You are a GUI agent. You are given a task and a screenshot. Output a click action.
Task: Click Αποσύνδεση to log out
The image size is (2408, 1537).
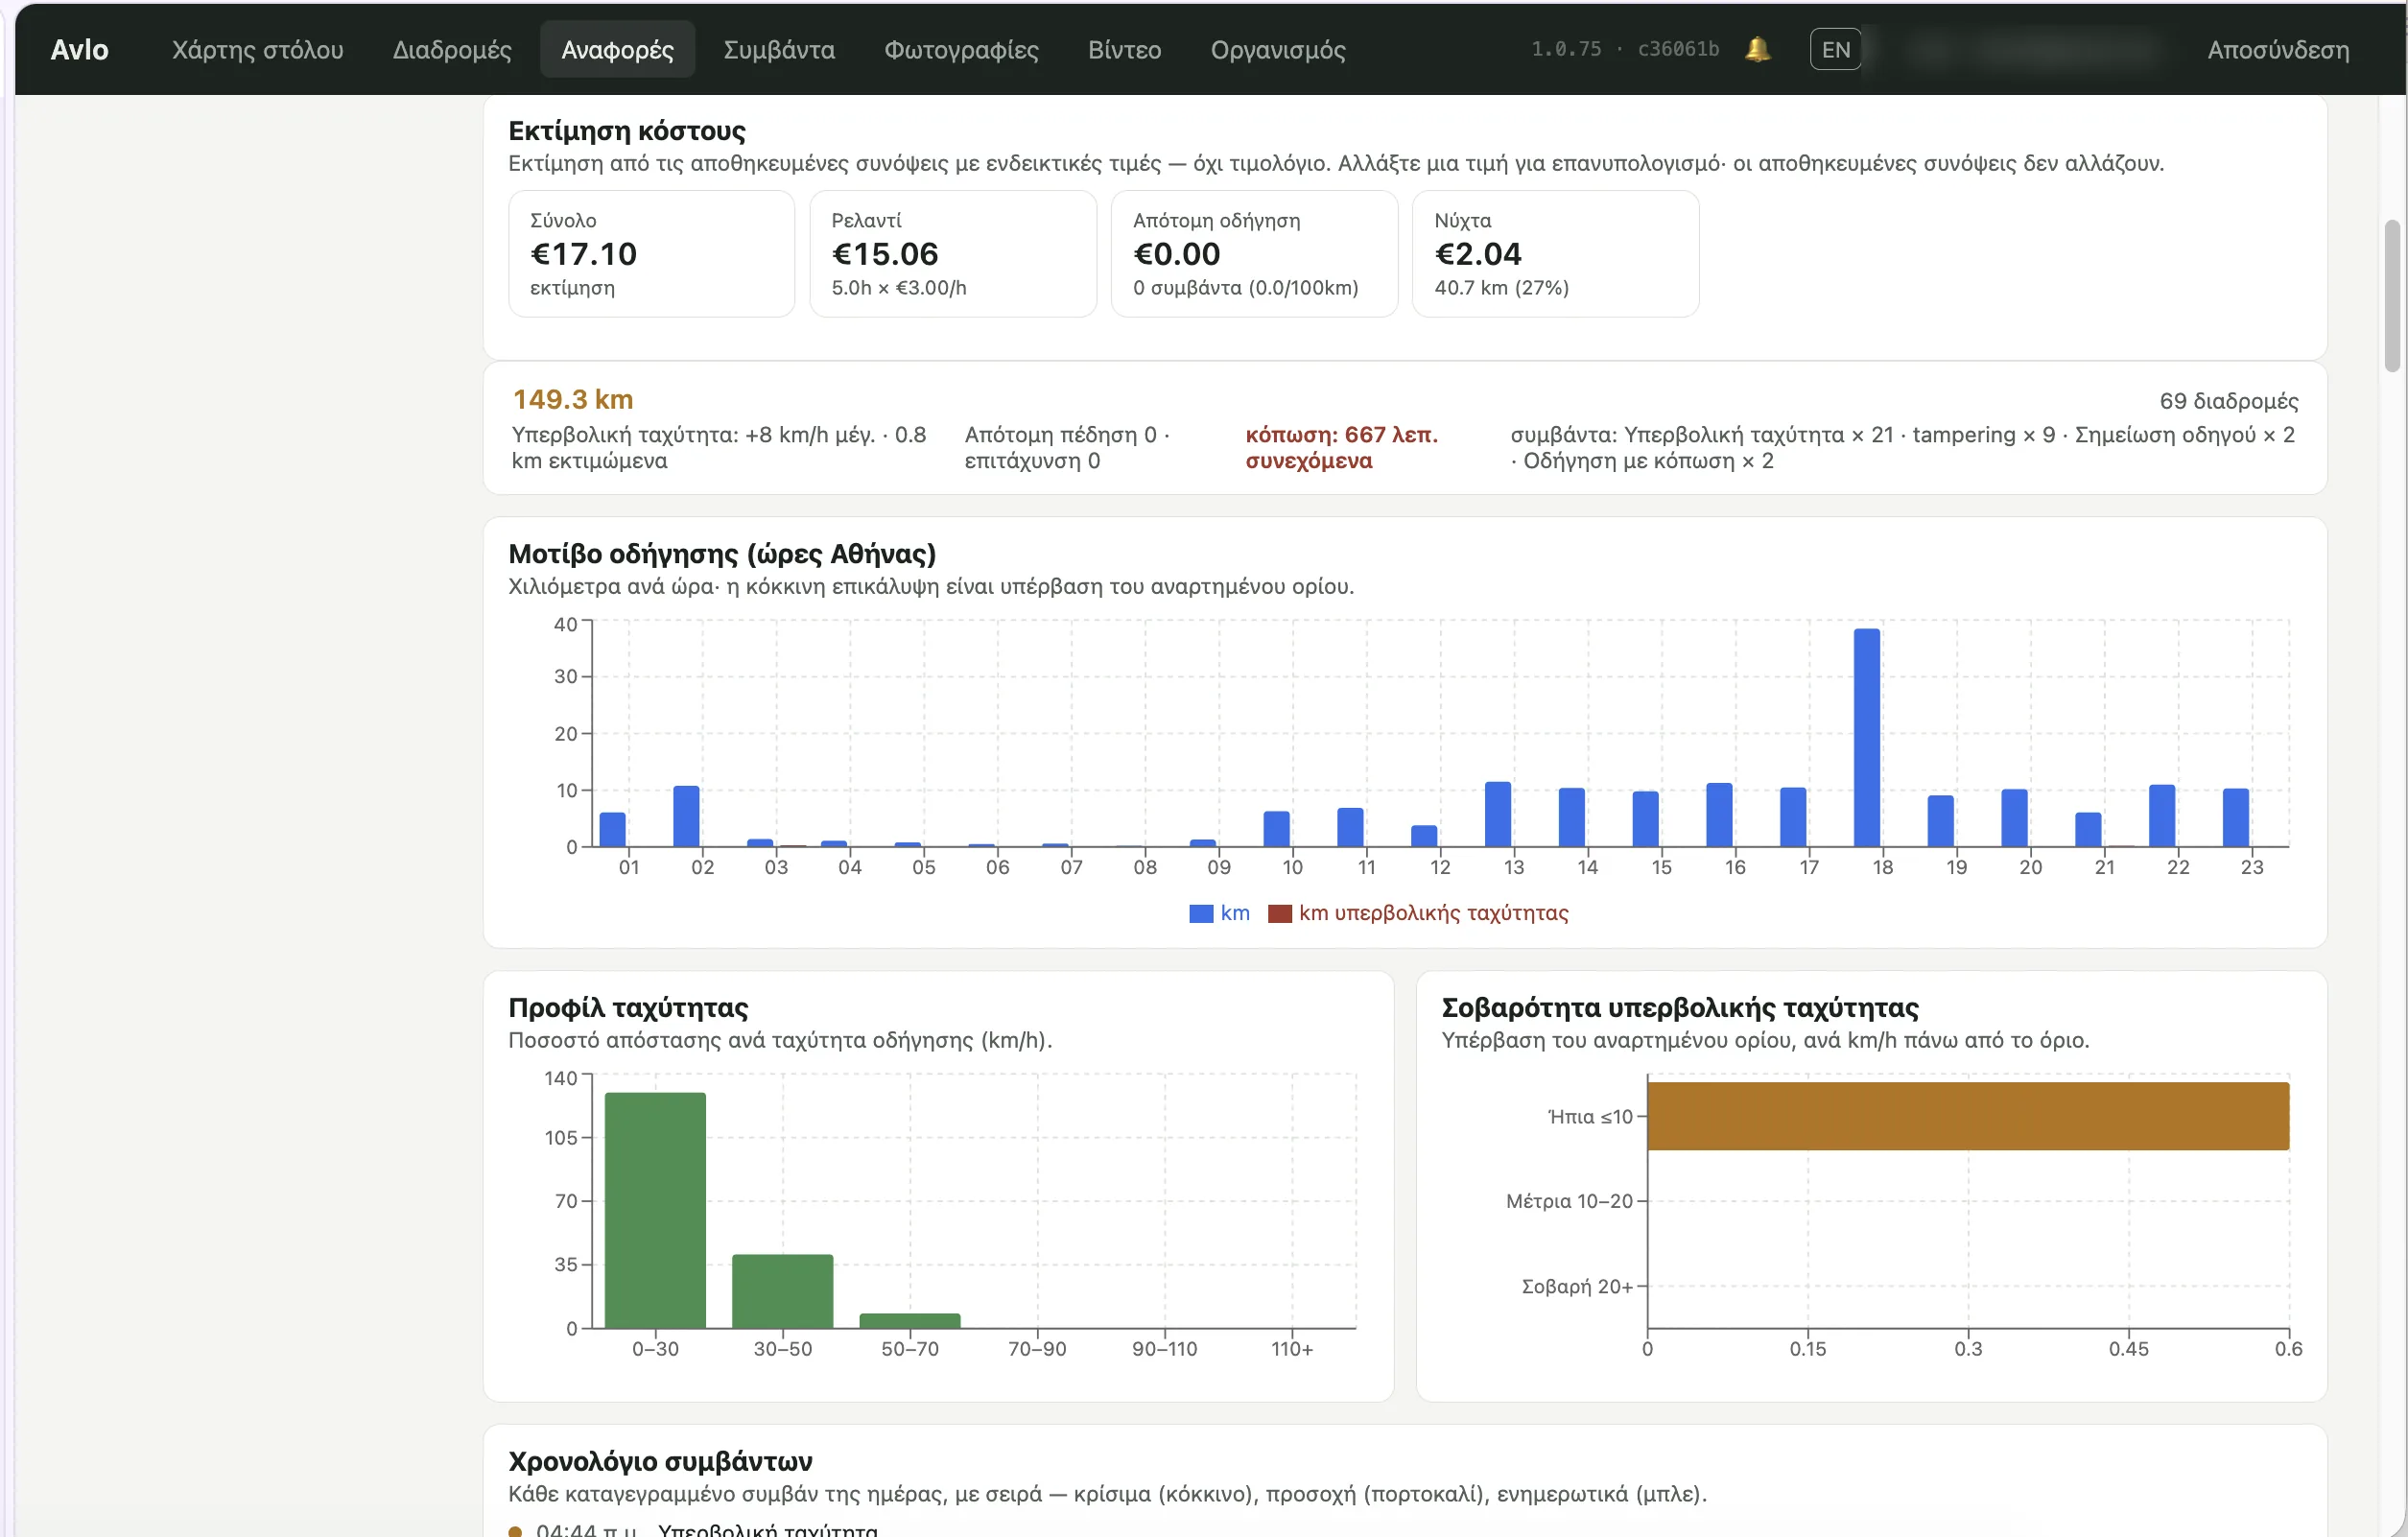[2278, 49]
